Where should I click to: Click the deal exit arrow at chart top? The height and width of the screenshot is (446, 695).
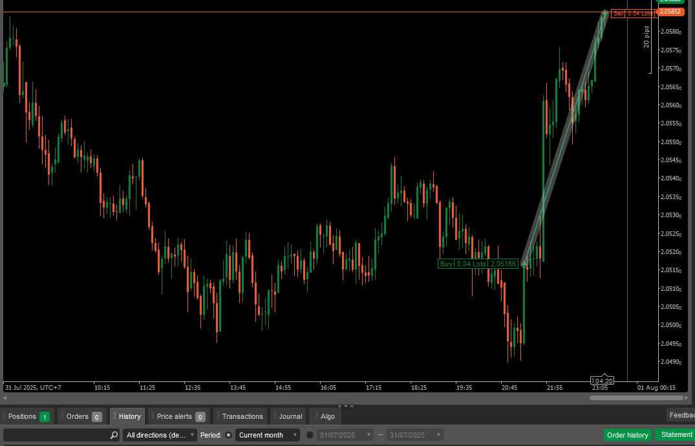(x=605, y=15)
